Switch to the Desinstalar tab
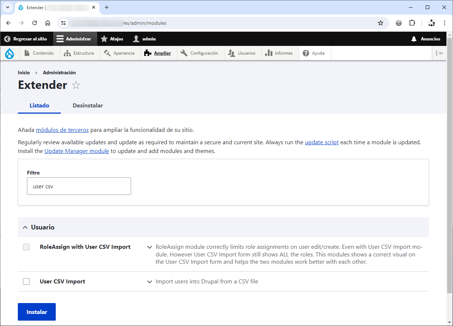 pyautogui.click(x=88, y=106)
